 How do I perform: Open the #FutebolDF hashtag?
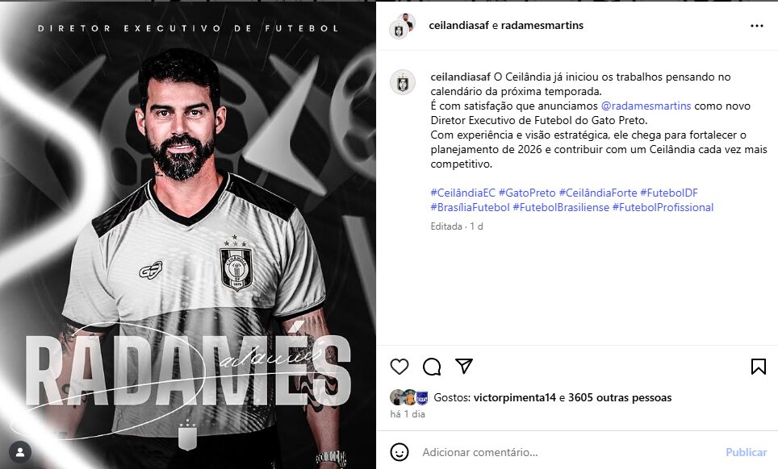pyautogui.click(x=669, y=193)
